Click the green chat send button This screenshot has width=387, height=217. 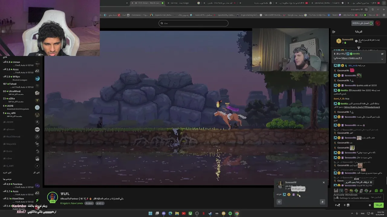(x=378, y=205)
